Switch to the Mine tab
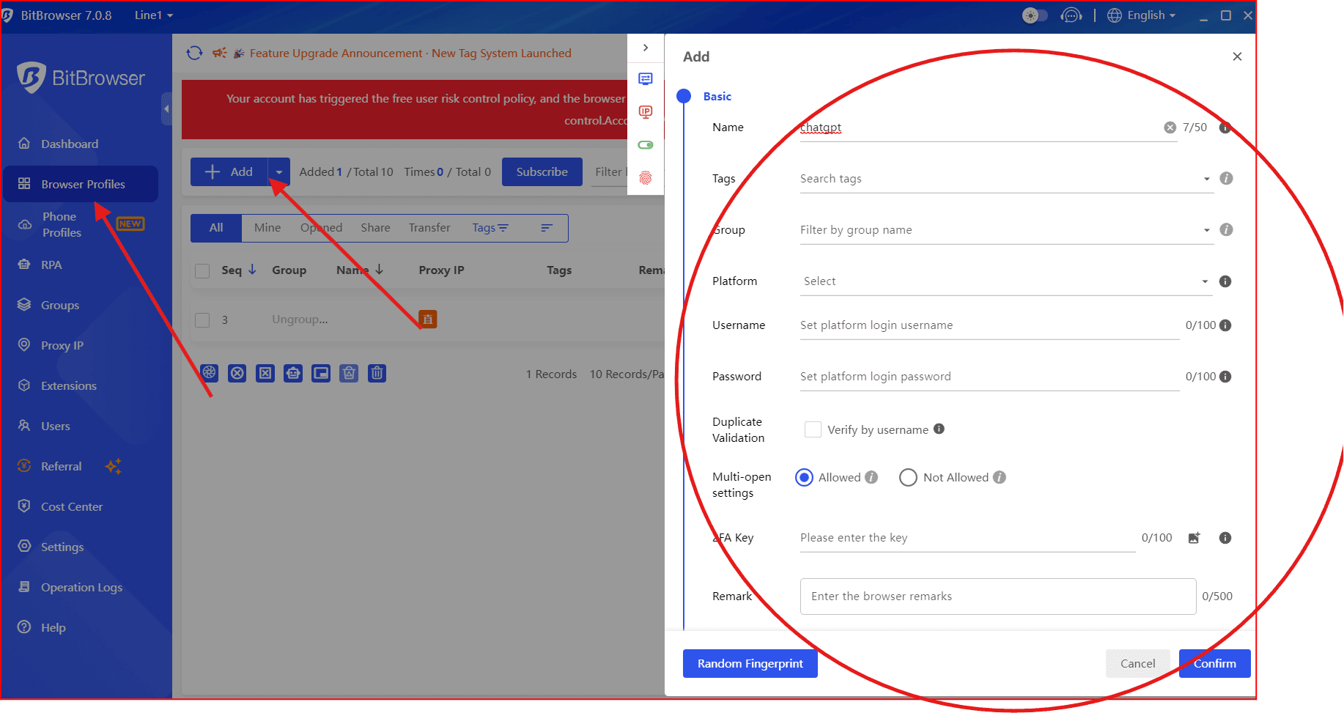The height and width of the screenshot is (713, 1344). (x=267, y=228)
